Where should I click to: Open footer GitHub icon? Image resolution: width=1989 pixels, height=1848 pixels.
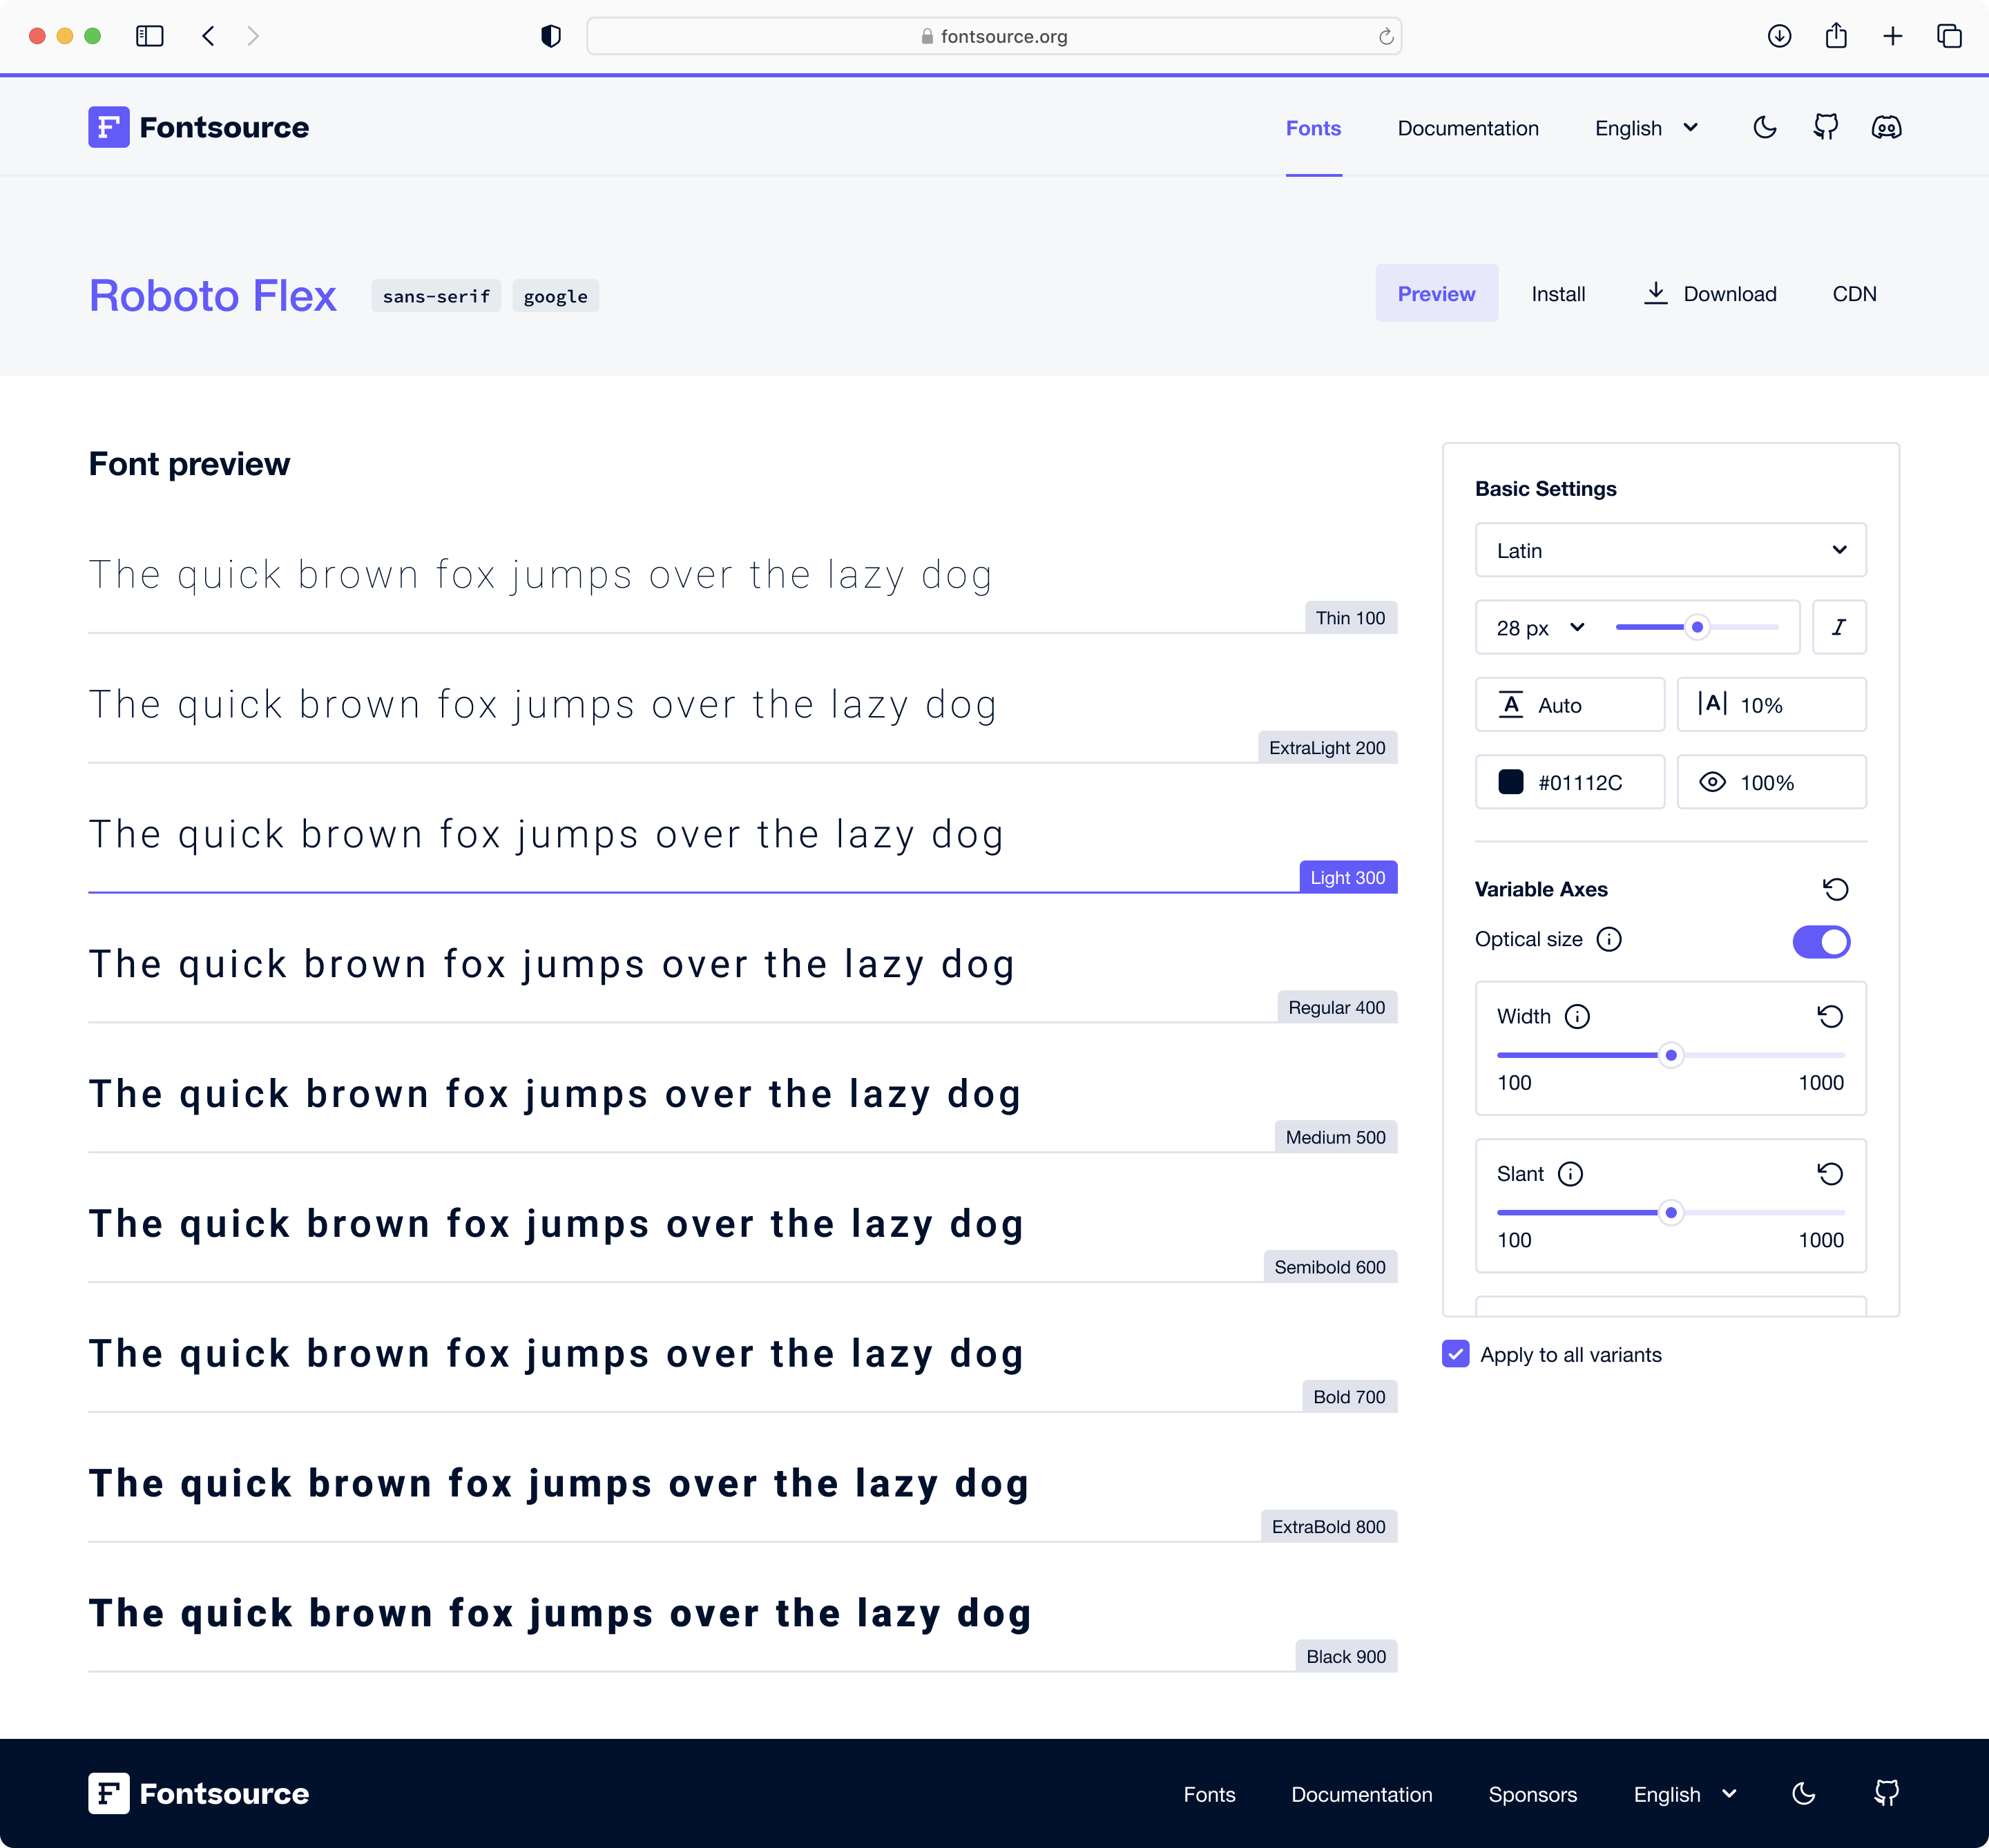tap(1886, 1793)
